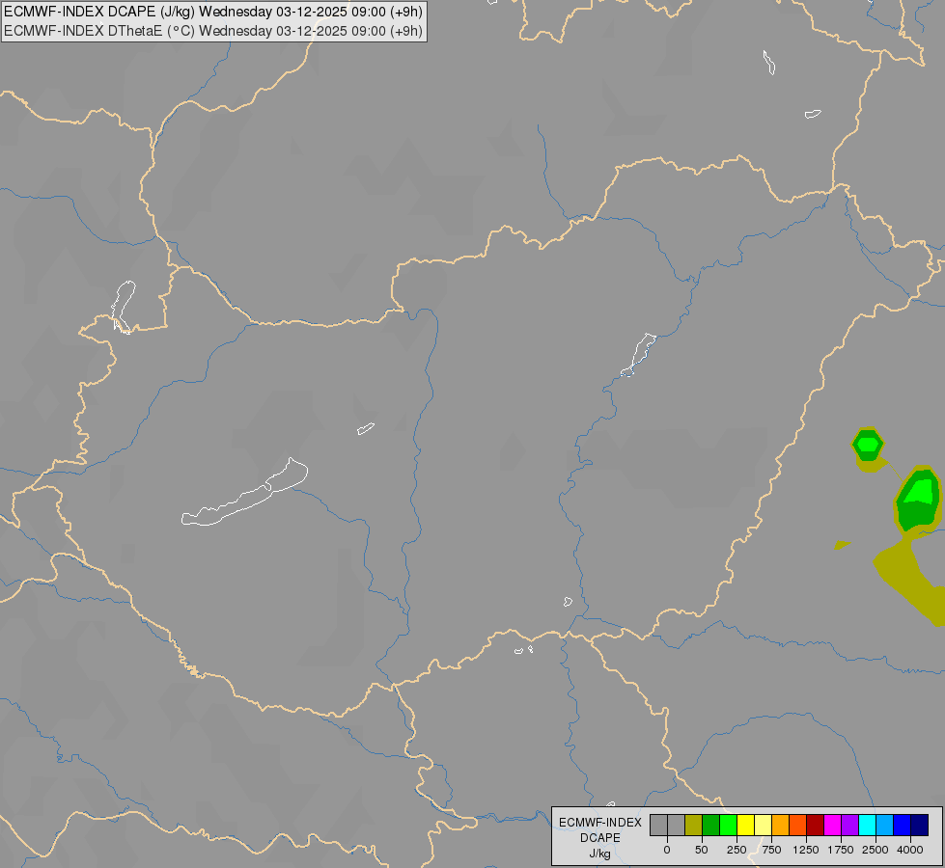945x868 pixels.
Task: Click the legend label '250'
Action: point(737,850)
